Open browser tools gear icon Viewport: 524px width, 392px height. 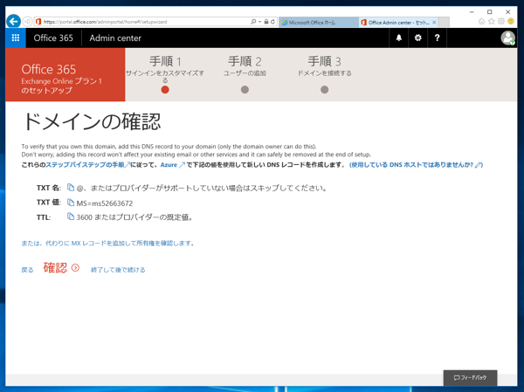coord(501,21)
